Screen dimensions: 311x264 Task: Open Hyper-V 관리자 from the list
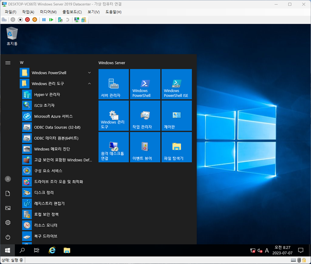pyautogui.click(x=57, y=95)
